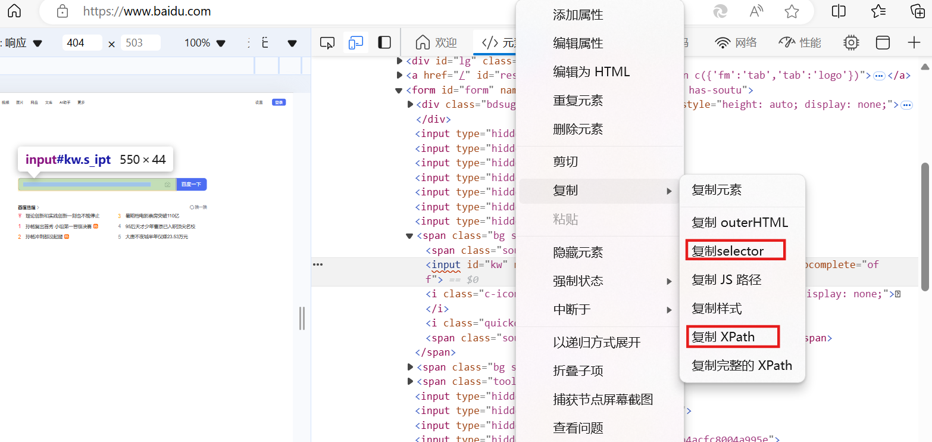Click the browser home icon
Viewport: 932px width, 442px height.
coord(14,11)
